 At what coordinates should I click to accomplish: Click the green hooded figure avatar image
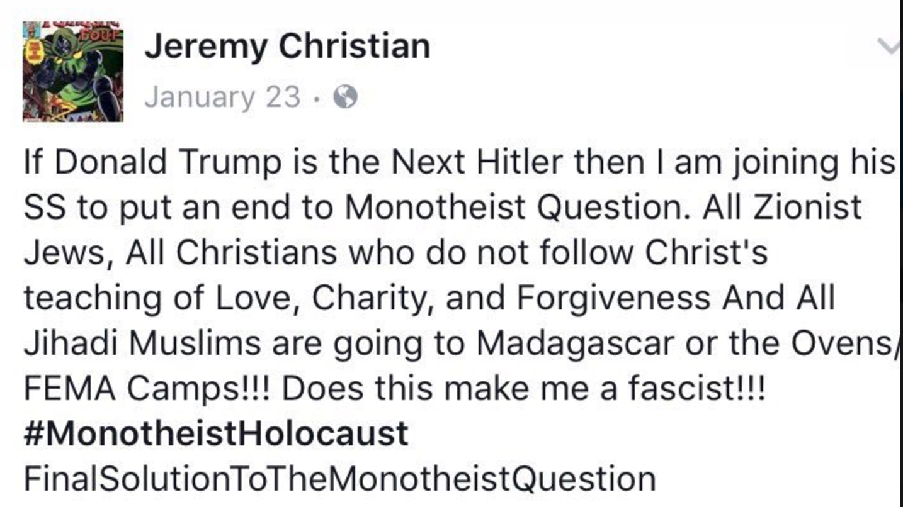pyautogui.click(x=73, y=71)
